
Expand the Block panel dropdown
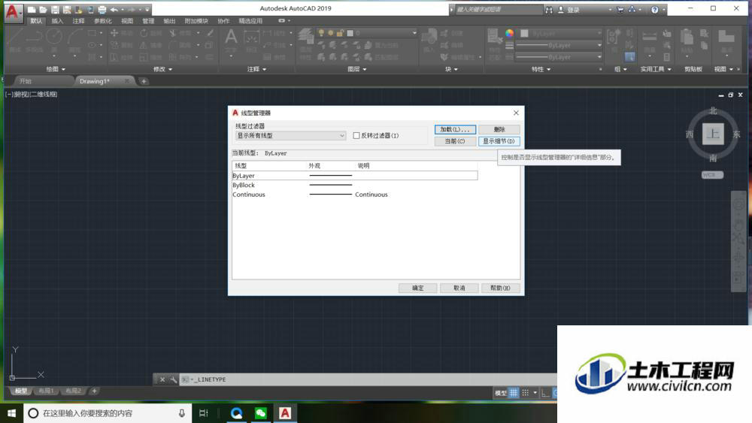(451, 69)
